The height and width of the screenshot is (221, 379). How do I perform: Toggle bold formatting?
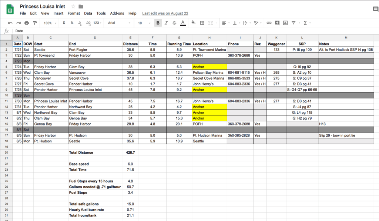click(x=158, y=23)
